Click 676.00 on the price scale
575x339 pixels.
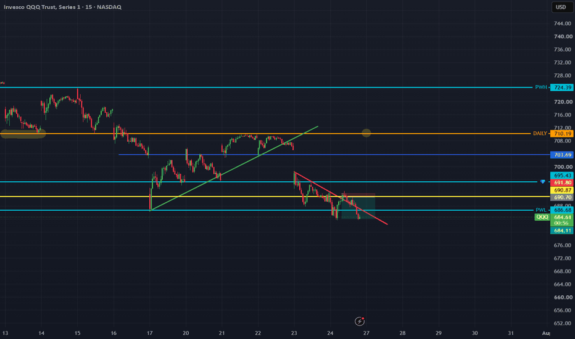coord(563,245)
